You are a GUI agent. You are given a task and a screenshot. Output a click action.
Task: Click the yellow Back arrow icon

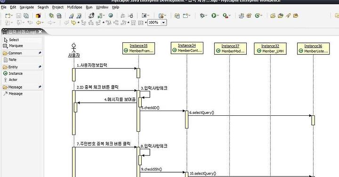39,23
